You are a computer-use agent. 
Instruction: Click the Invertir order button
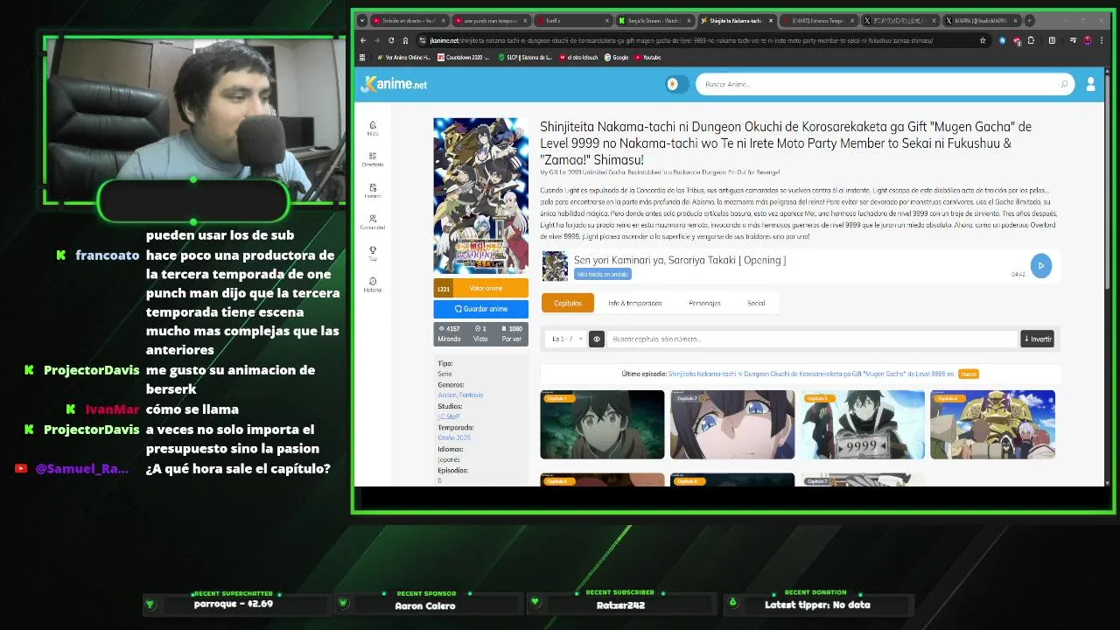pyautogui.click(x=1038, y=339)
